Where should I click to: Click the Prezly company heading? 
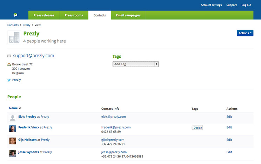[32, 34]
